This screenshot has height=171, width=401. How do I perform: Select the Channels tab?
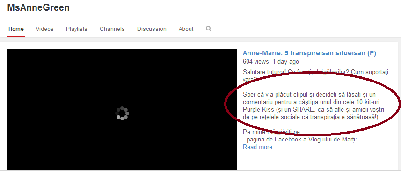pos(112,29)
